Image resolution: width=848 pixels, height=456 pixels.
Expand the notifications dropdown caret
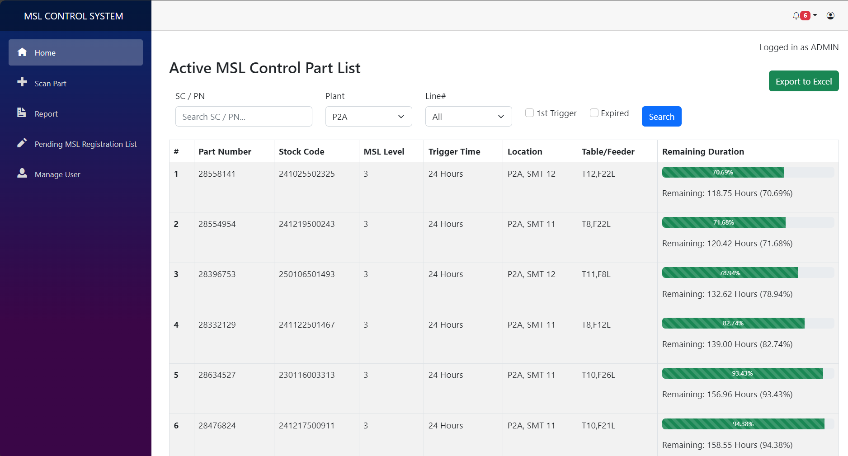pos(815,15)
